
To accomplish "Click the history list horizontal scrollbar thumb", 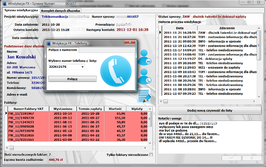I will 166,101.
